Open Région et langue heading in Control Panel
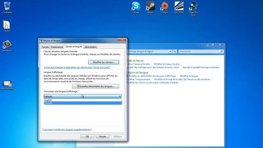Viewport: 263px width, 148px height. (x=138, y=72)
